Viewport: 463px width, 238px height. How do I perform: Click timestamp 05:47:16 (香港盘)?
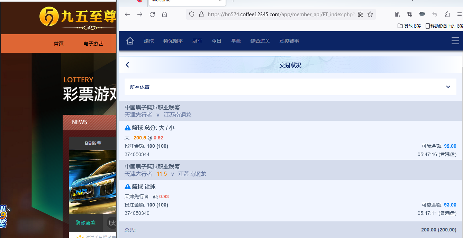tap(437, 154)
